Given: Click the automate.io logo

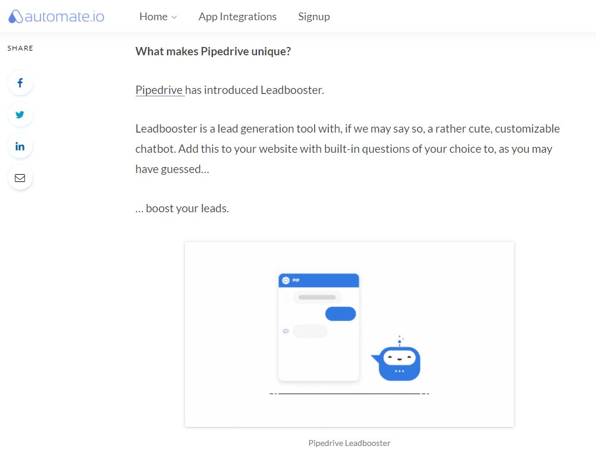Looking at the screenshot, I should click(x=57, y=16).
